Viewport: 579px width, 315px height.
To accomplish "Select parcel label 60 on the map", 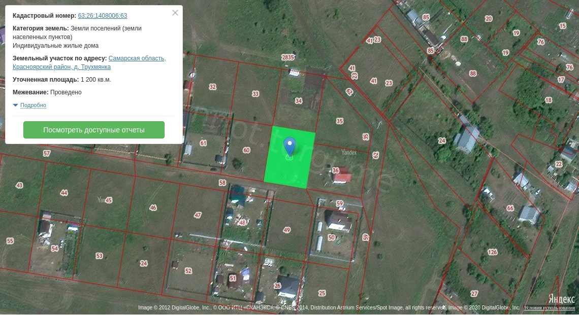I will point(246,150).
